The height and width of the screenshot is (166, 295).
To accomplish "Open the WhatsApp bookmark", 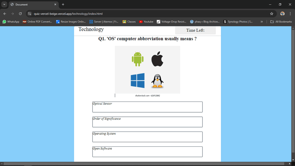I will [x=11, y=22].
